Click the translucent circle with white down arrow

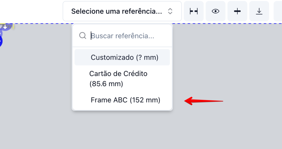pos(5,27)
